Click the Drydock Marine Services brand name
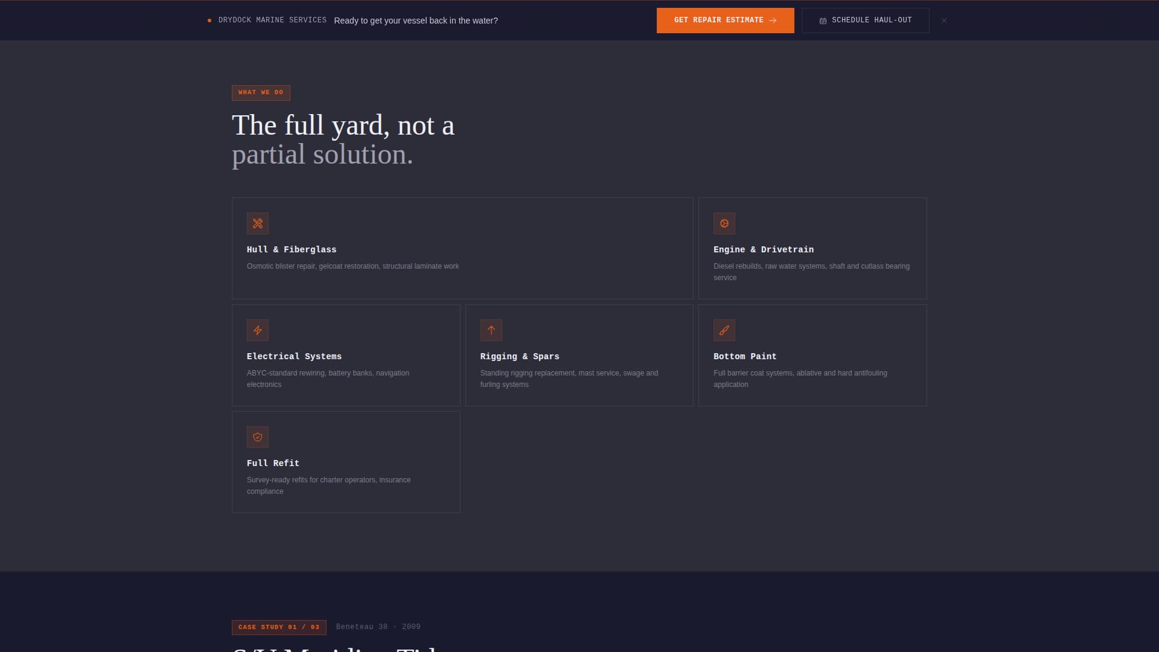The height and width of the screenshot is (652, 1159). [272, 20]
